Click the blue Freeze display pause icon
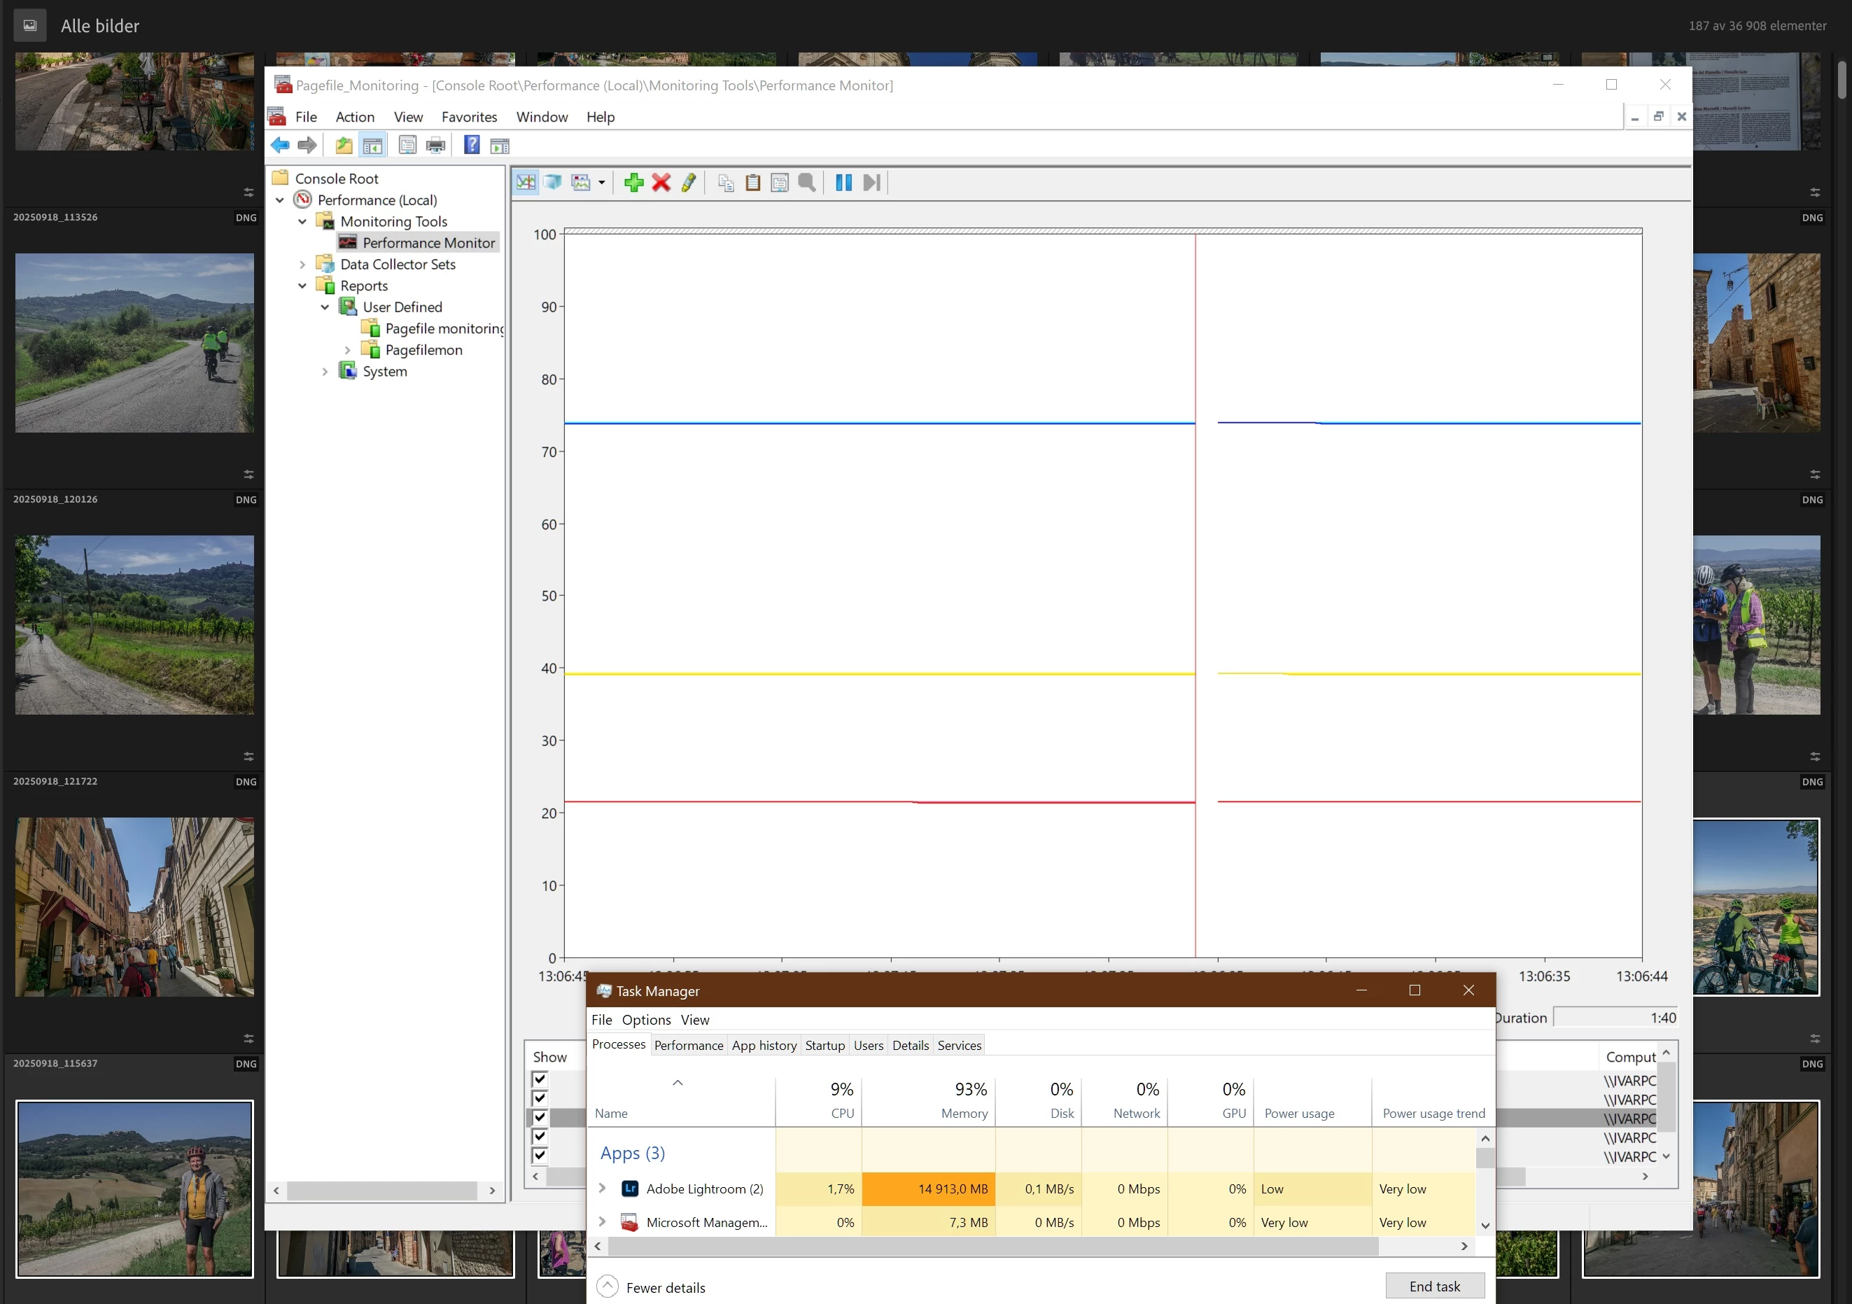The height and width of the screenshot is (1304, 1852). coord(843,183)
